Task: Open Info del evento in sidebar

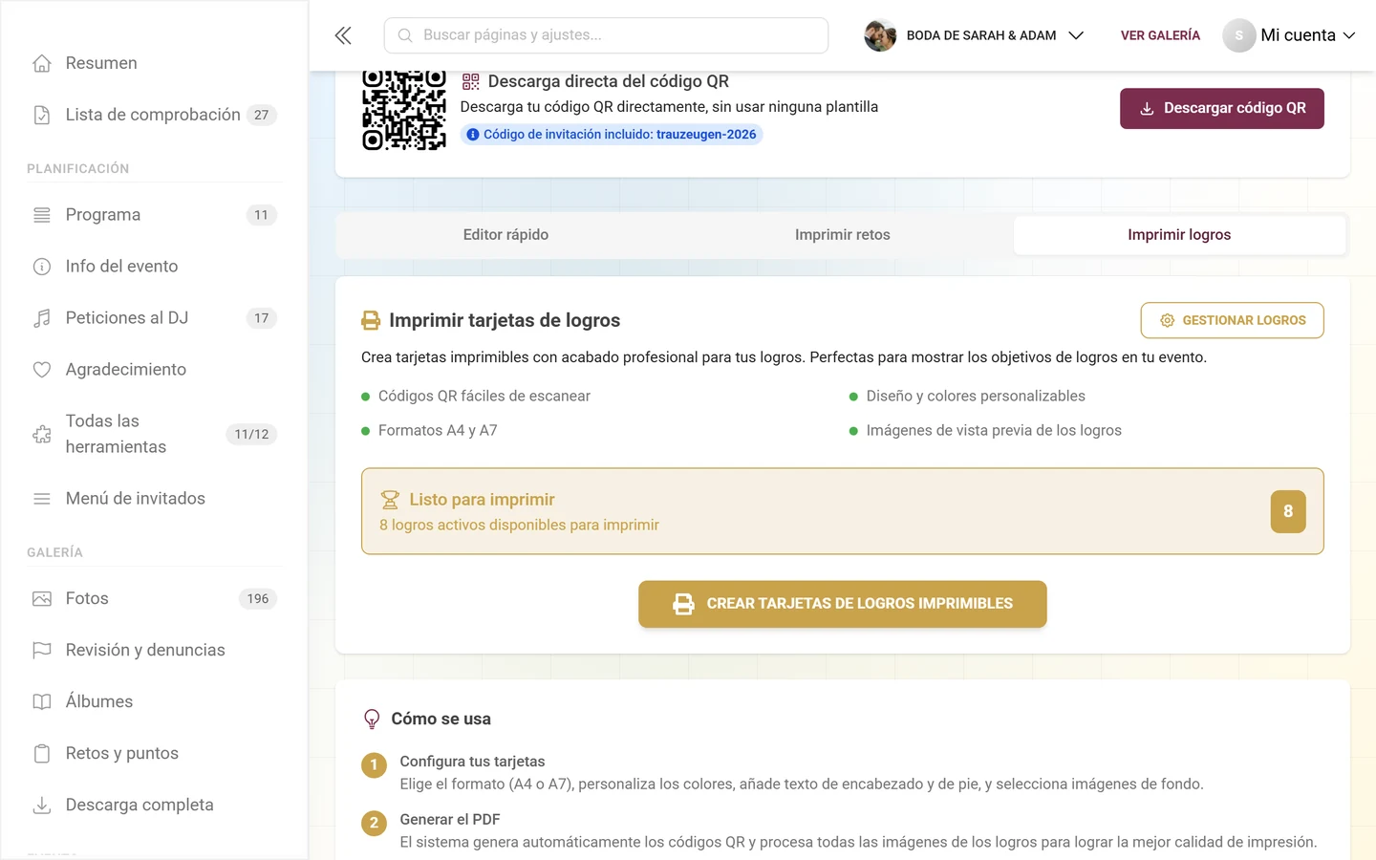Action: pos(154,267)
